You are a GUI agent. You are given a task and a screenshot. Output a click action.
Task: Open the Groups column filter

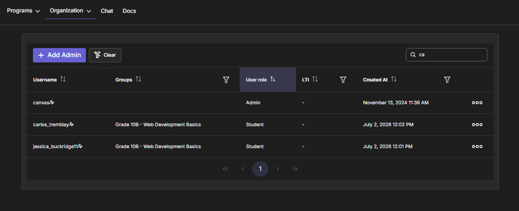pyautogui.click(x=226, y=80)
